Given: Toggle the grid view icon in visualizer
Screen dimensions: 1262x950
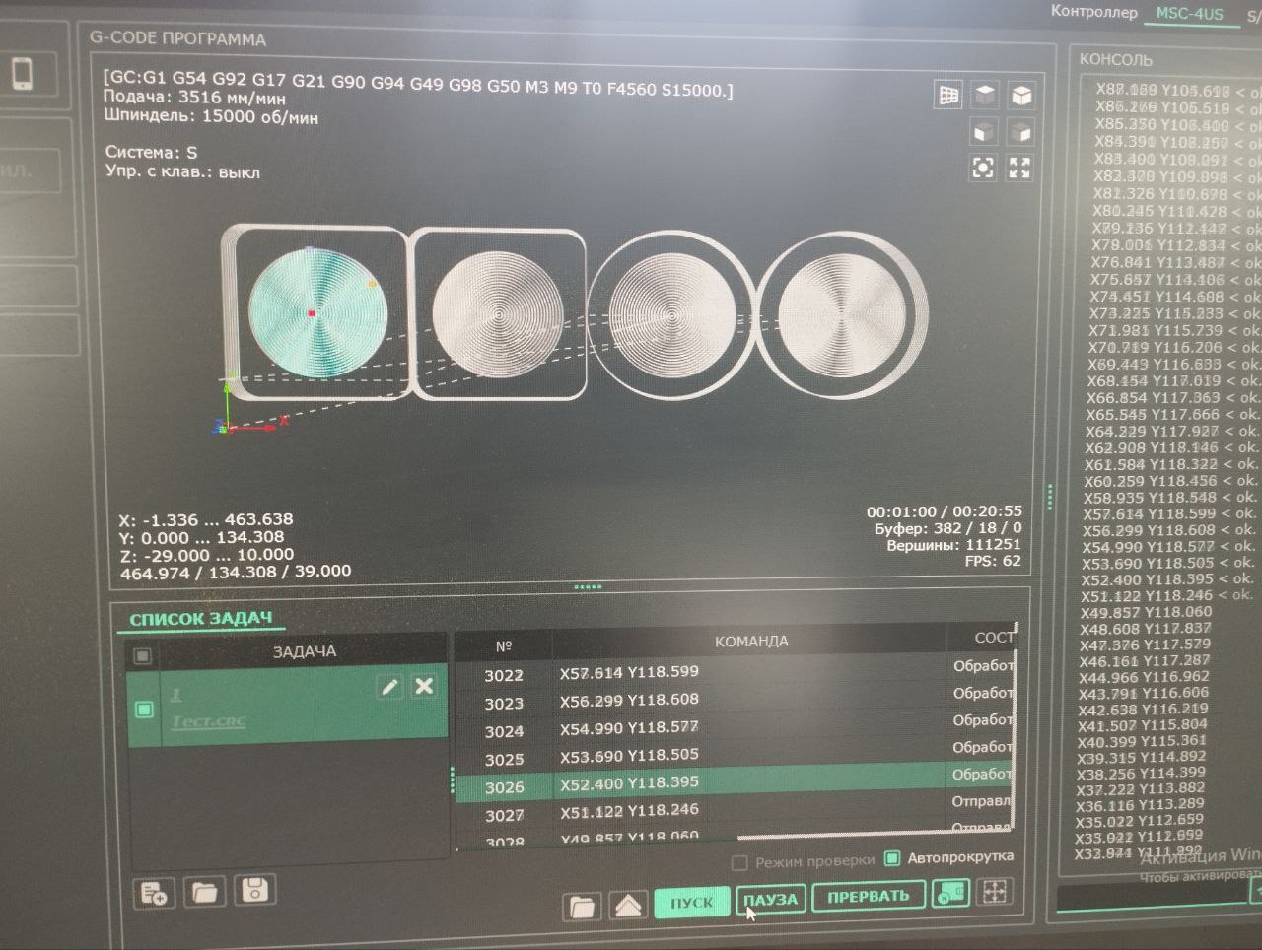Looking at the screenshot, I should click(x=948, y=95).
